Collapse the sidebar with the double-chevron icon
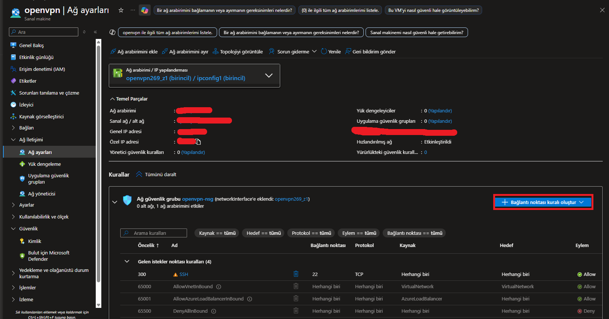 pyautogui.click(x=95, y=32)
